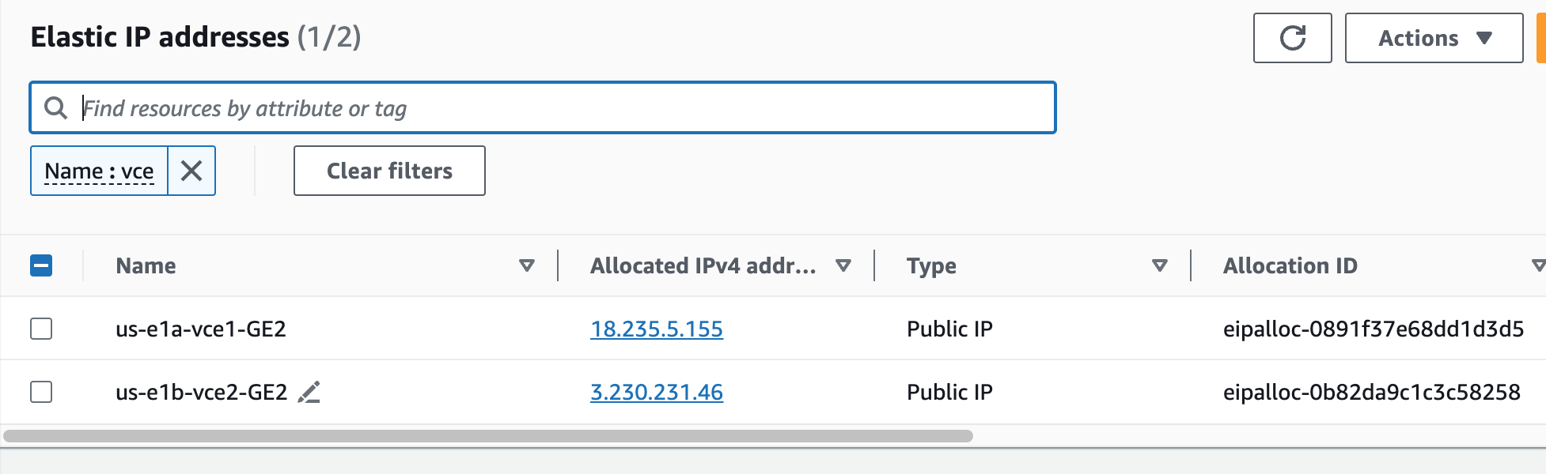Open the 3.230.231.46 address link
Viewport: 1546px width, 474px height.
tap(657, 392)
